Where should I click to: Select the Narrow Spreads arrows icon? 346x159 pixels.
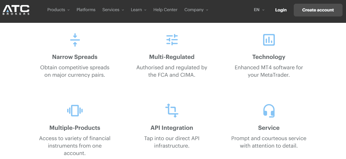tap(75, 40)
